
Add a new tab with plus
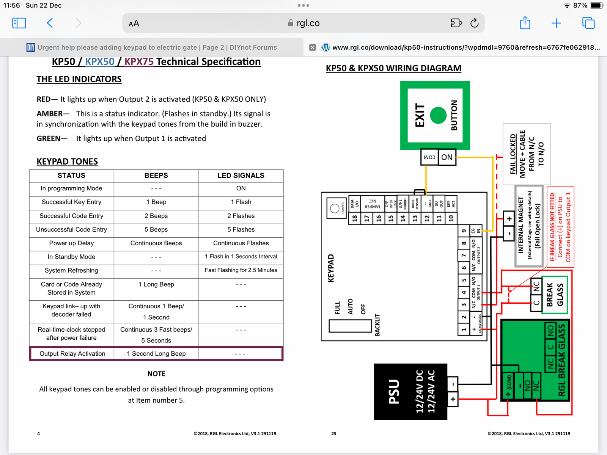tap(556, 23)
